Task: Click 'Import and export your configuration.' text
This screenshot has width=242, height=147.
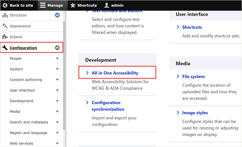Action: click(114, 121)
